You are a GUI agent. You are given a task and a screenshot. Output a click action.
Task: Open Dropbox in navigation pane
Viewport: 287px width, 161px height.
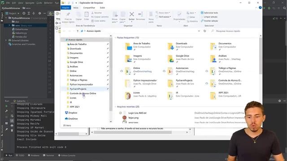click(71, 113)
